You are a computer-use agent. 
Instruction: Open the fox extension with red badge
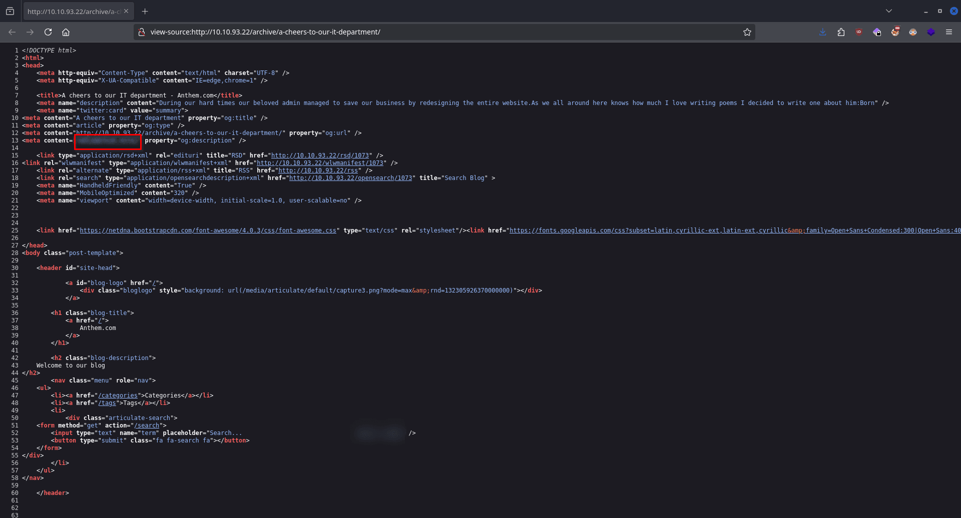[x=895, y=32]
